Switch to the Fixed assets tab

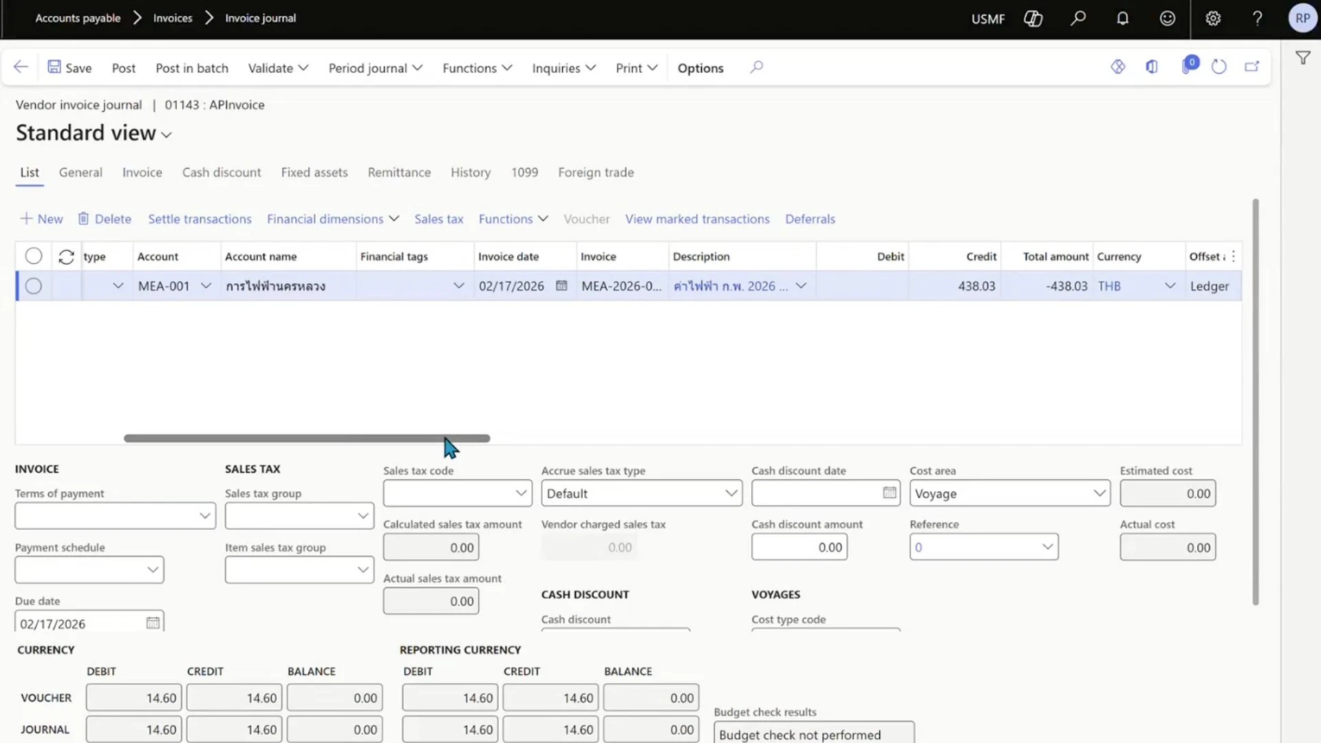(x=314, y=173)
